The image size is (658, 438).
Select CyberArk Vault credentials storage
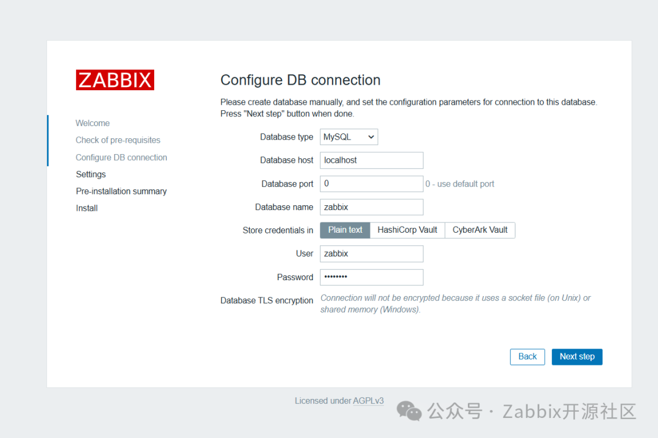[479, 230]
